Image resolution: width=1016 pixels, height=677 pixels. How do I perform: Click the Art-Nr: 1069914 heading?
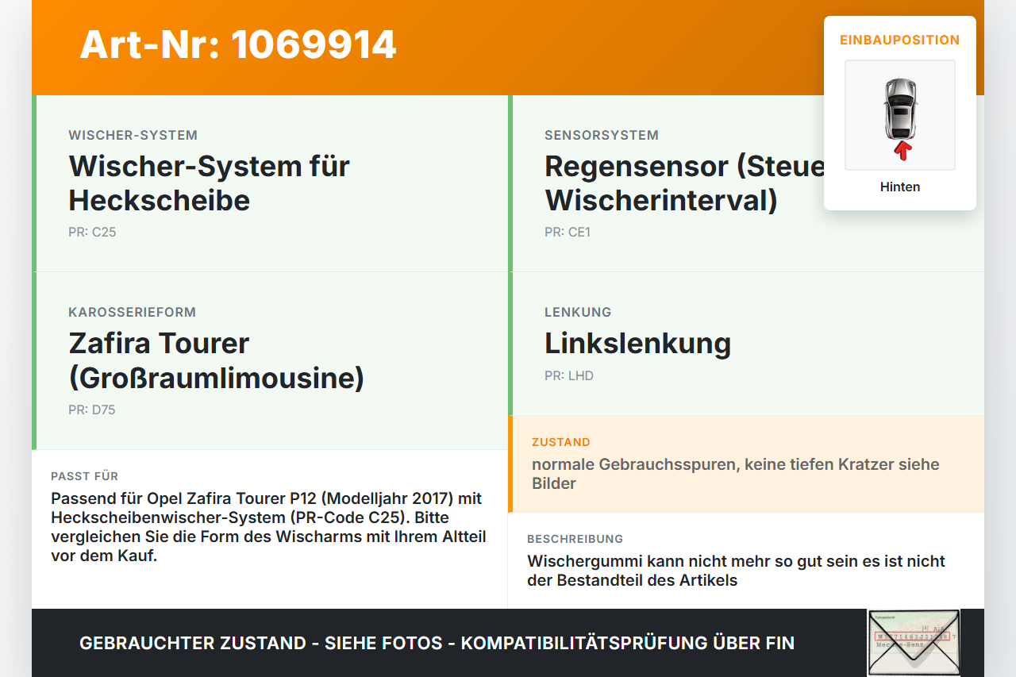(238, 44)
